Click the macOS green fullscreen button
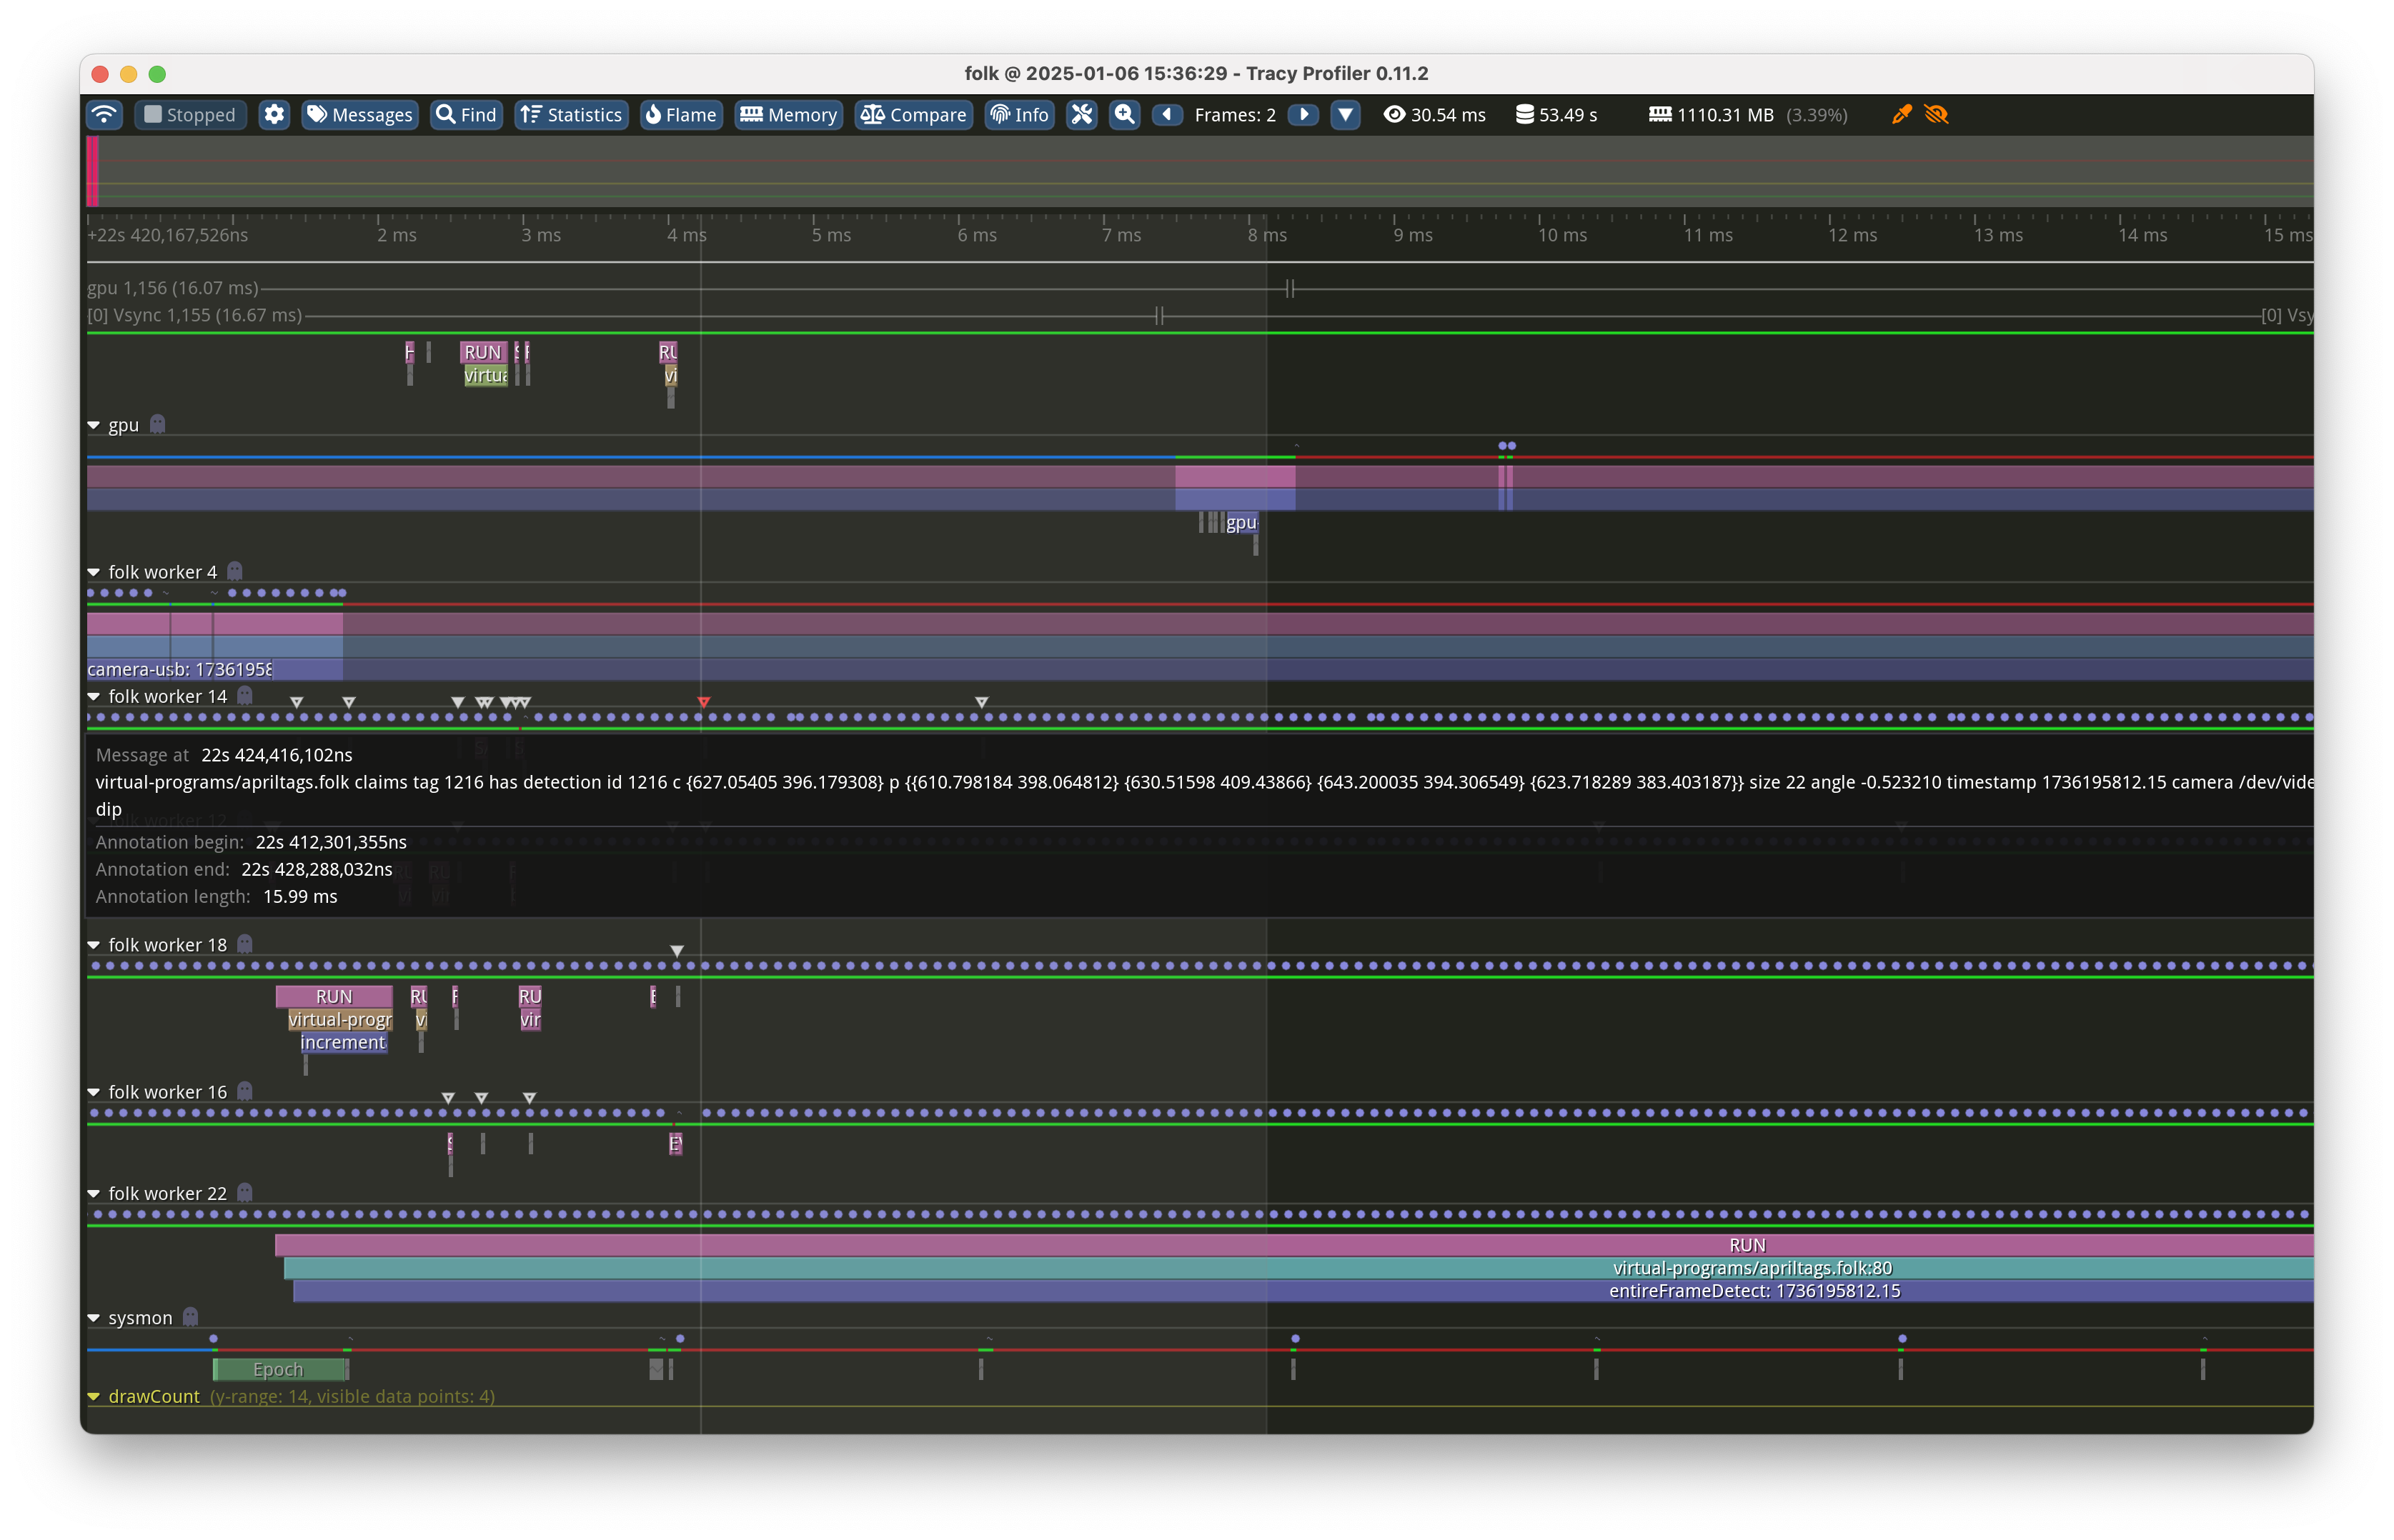Image resolution: width=2394 pixels, height=1540 pixels. [157, 74]
